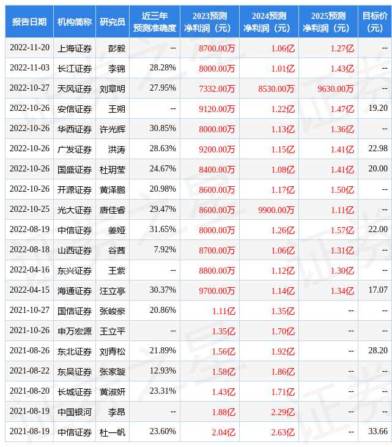Select researcher 杜一帆 in the last row

click(113, 432)
